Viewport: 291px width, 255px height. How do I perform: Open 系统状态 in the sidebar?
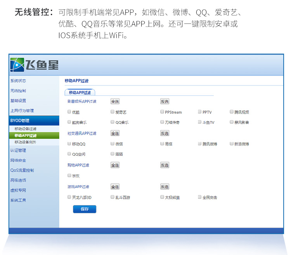pos(18,81)
